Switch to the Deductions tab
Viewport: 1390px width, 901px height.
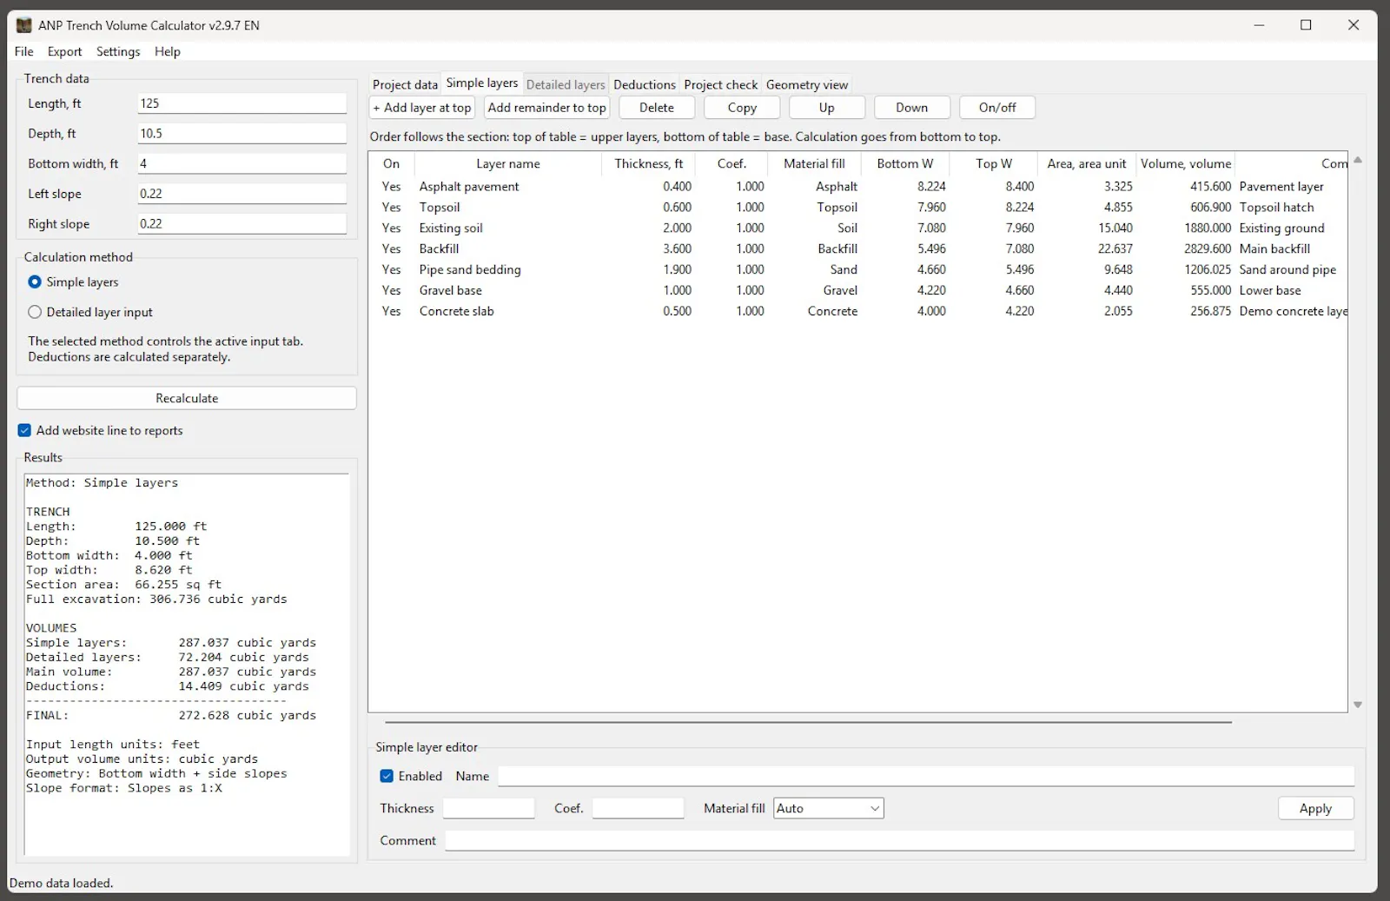pyautogui.click(x=644, y=84)
